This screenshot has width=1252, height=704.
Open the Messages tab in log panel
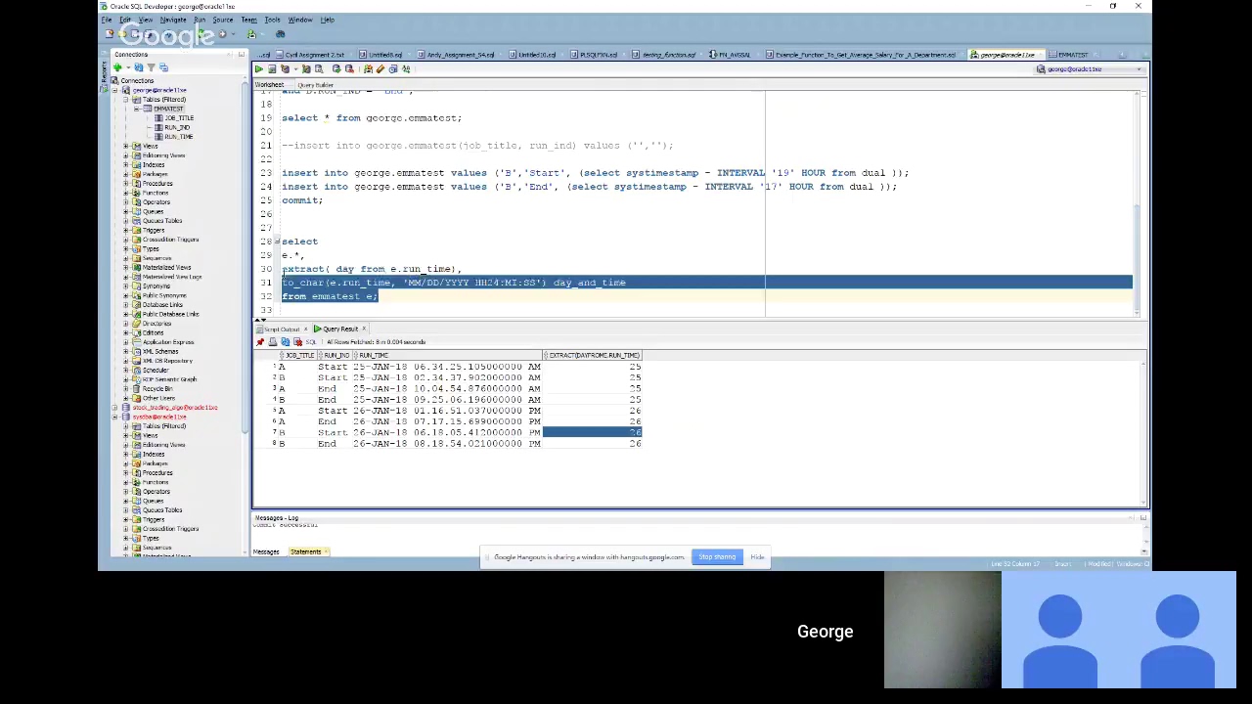[266, 551]
